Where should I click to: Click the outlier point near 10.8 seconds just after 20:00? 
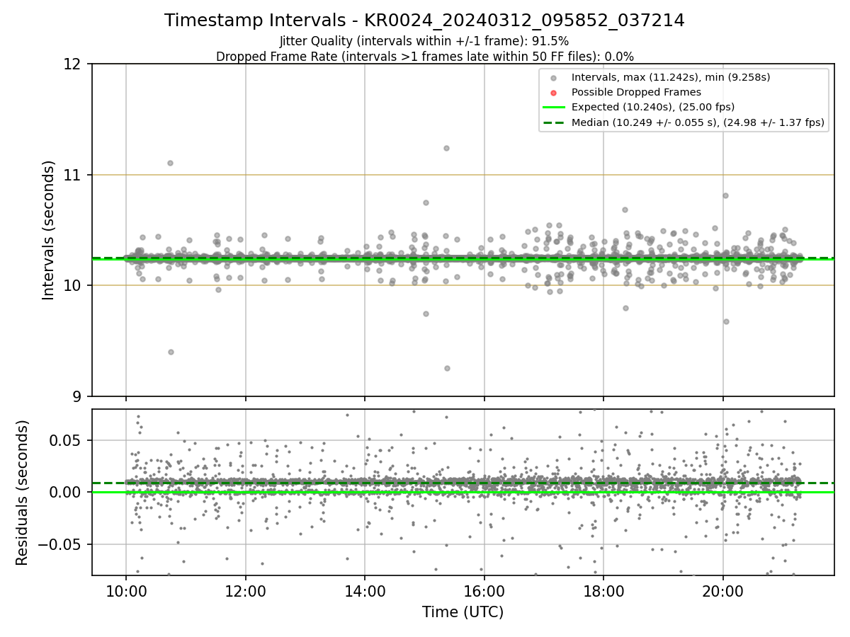tap(725, 195)
